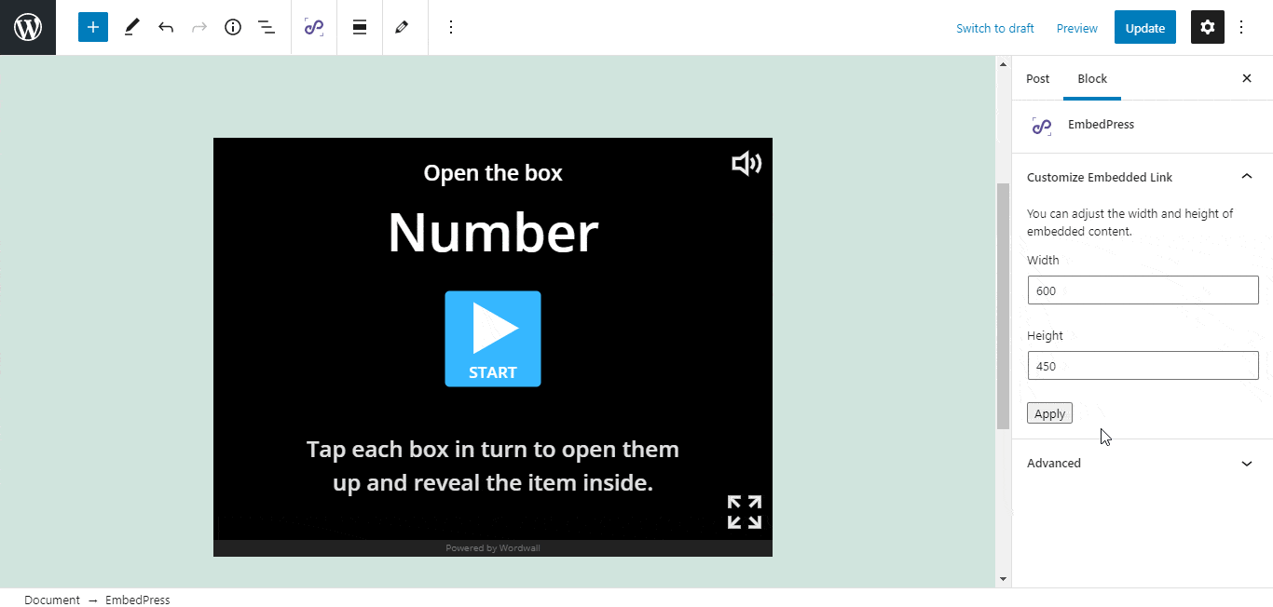Open the WordPress dashboard logo

tap(28, 28)
